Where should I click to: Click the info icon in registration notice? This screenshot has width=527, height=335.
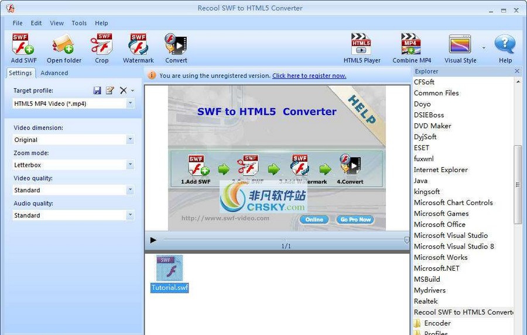[152, 75]
